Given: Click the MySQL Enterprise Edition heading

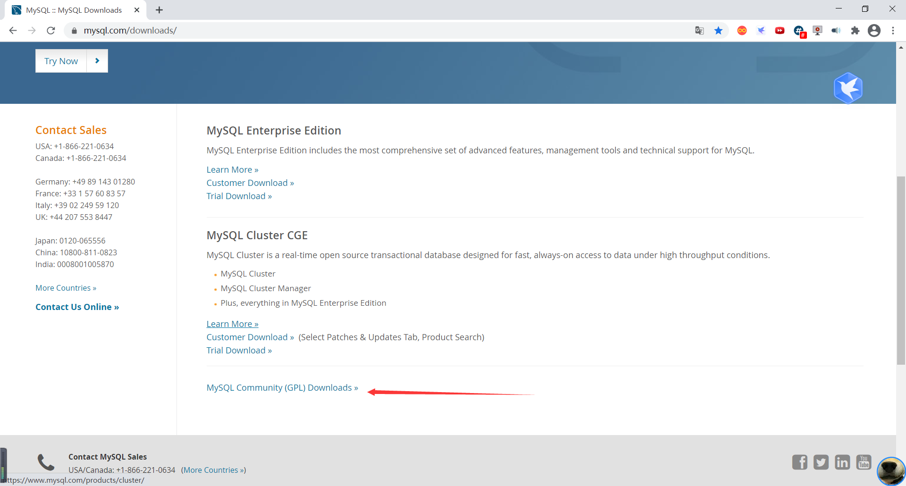Looking at the screenshot, I should (274, 131).
